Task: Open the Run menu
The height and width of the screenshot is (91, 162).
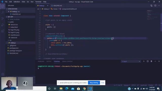Action: pyautogui.click(x=32, y=2)
